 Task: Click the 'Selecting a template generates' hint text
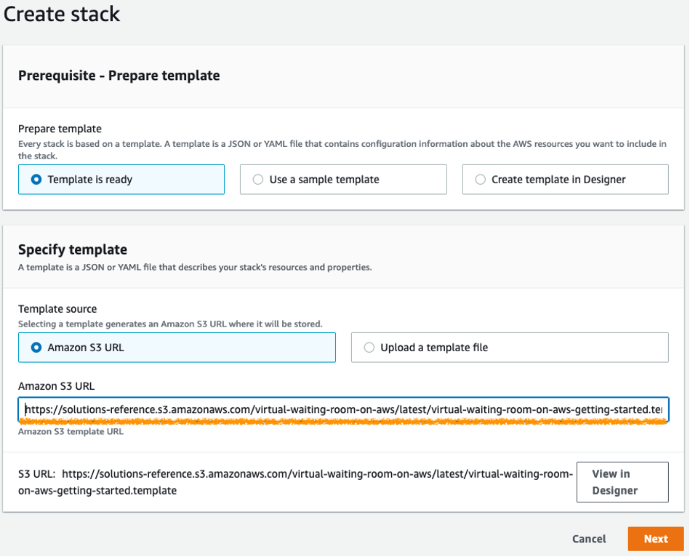click(x=170, y=324)
